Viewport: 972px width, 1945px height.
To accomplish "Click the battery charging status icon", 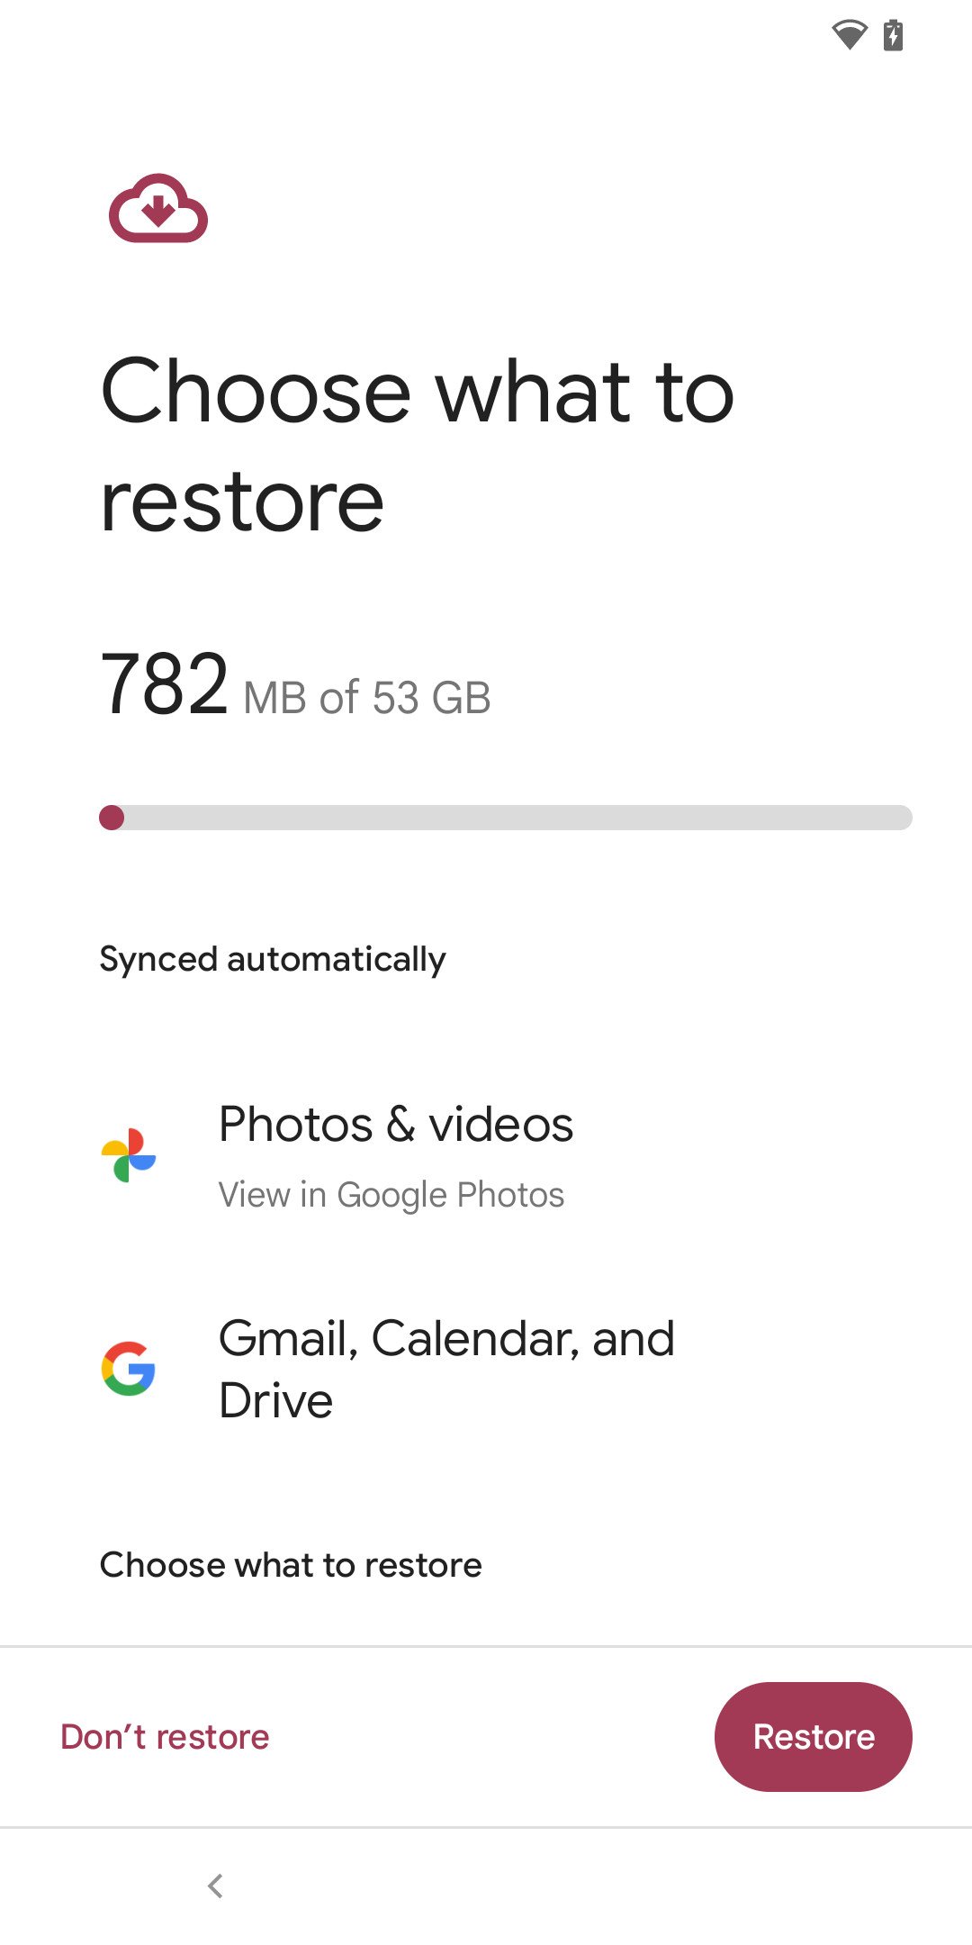I will point(893,35).
